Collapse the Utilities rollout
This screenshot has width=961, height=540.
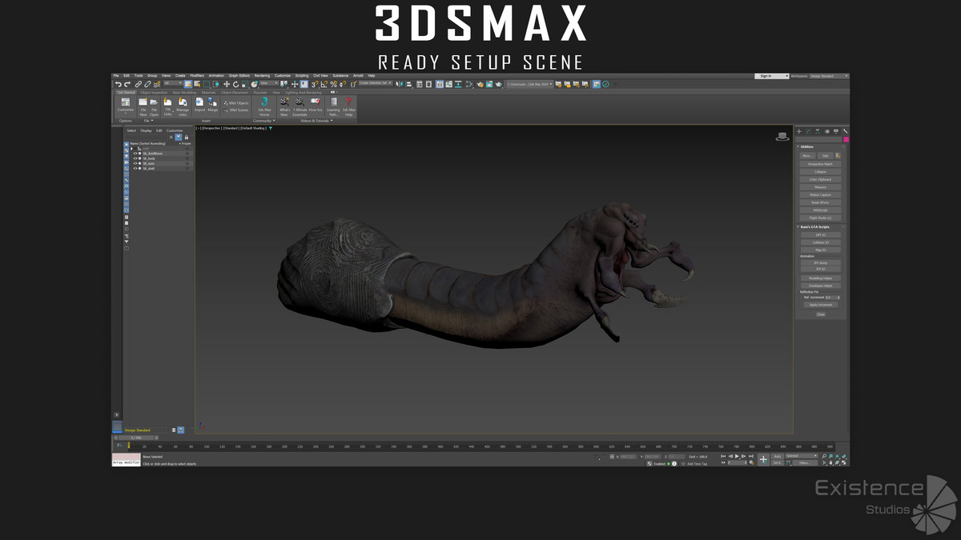(x=806, y=147)
